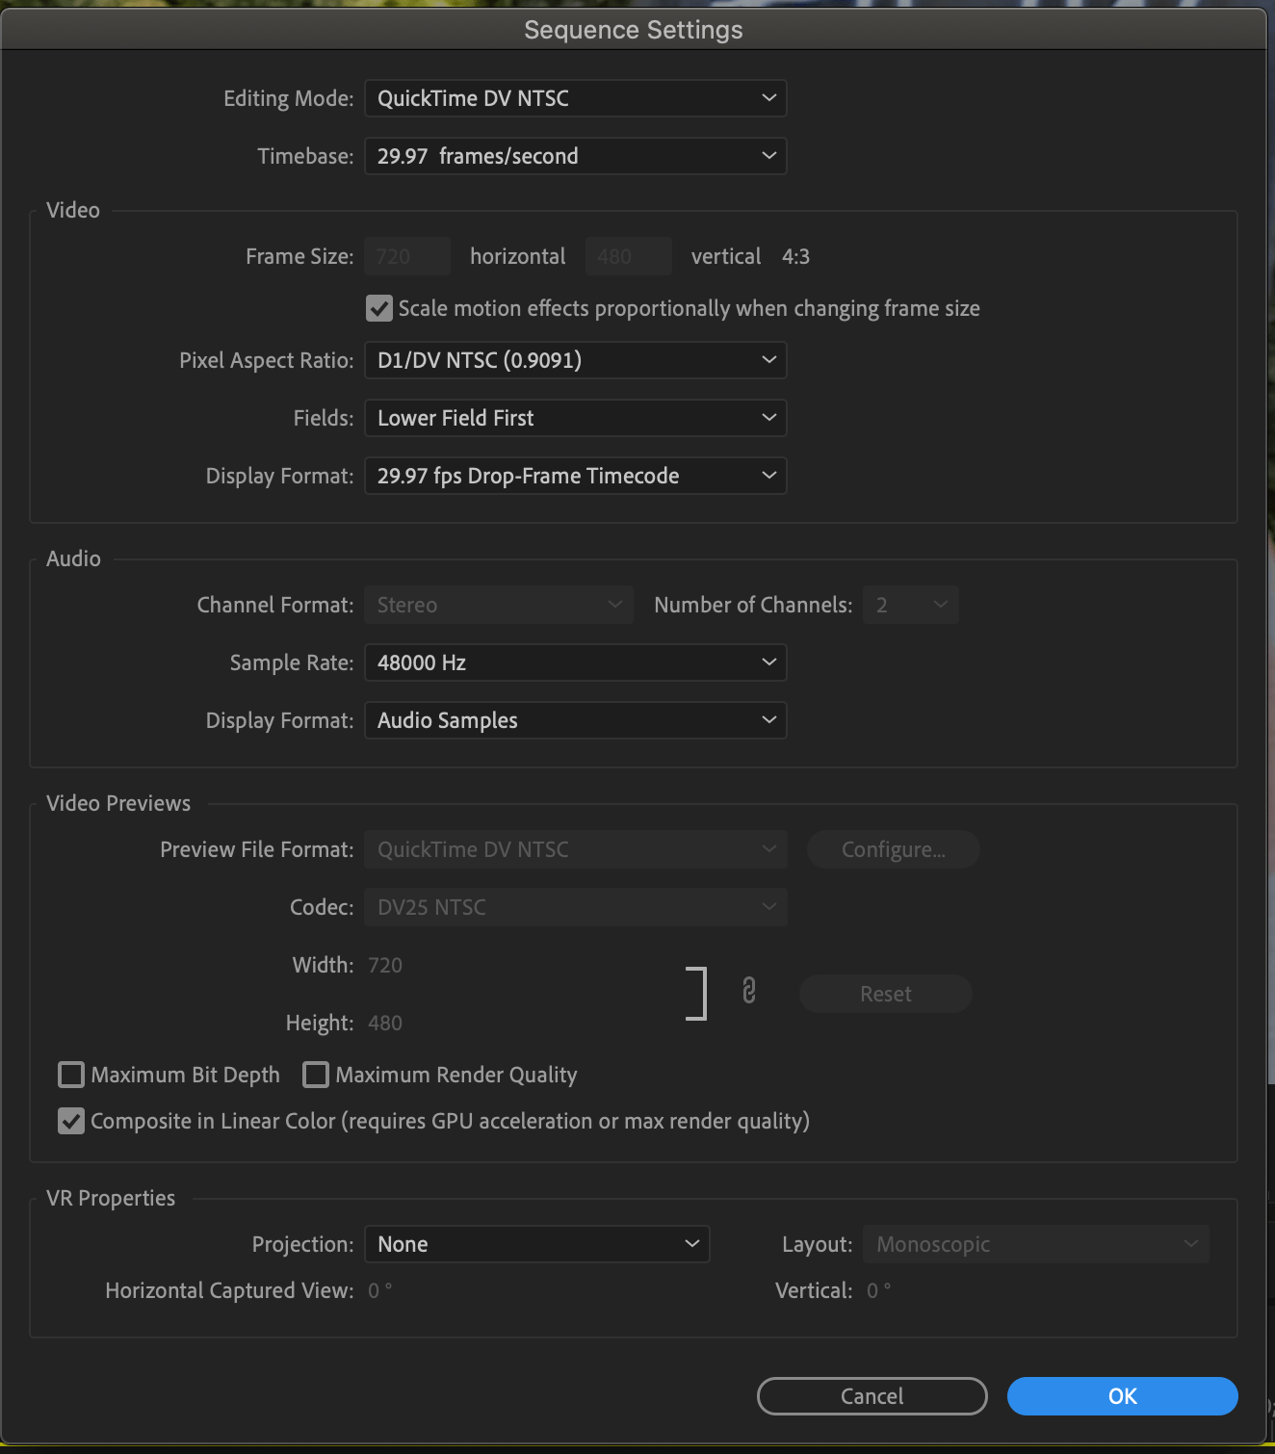This screenshot has width=1275, height=1454.
Task: Expand the Number of Channels dropdown
Action: (x=909, y=604)
